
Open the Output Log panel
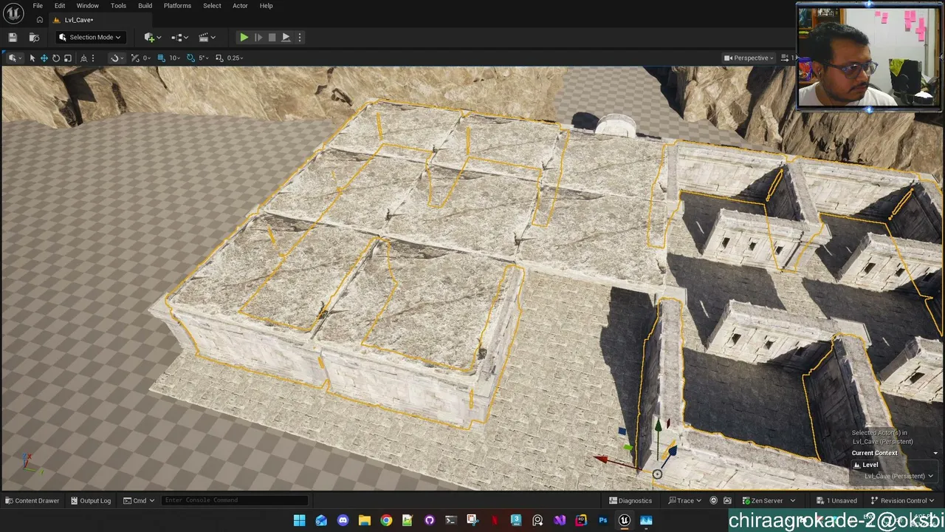pos(91,501)
